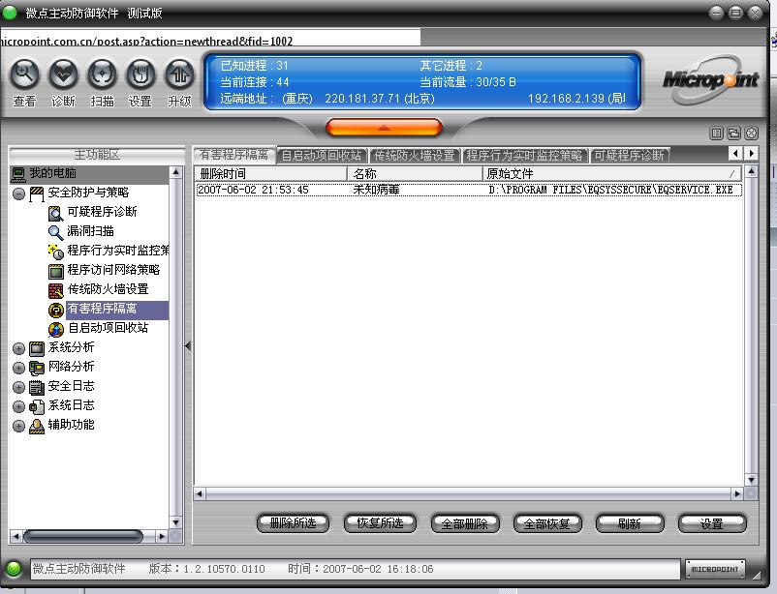The height and width of the screenshot is (594, 777).
Task: Collapse the left sidebar via splitter arrow
Action: click(x=188, y=346)
